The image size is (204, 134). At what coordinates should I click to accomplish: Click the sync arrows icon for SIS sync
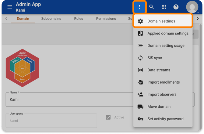[x=140, y=58]
